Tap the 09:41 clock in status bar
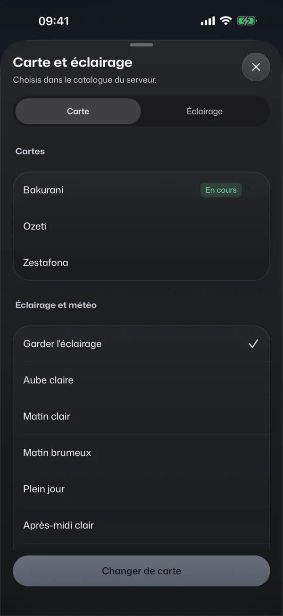Image resolution: width=283 pixels, height=616 pixels. point(54,21)
